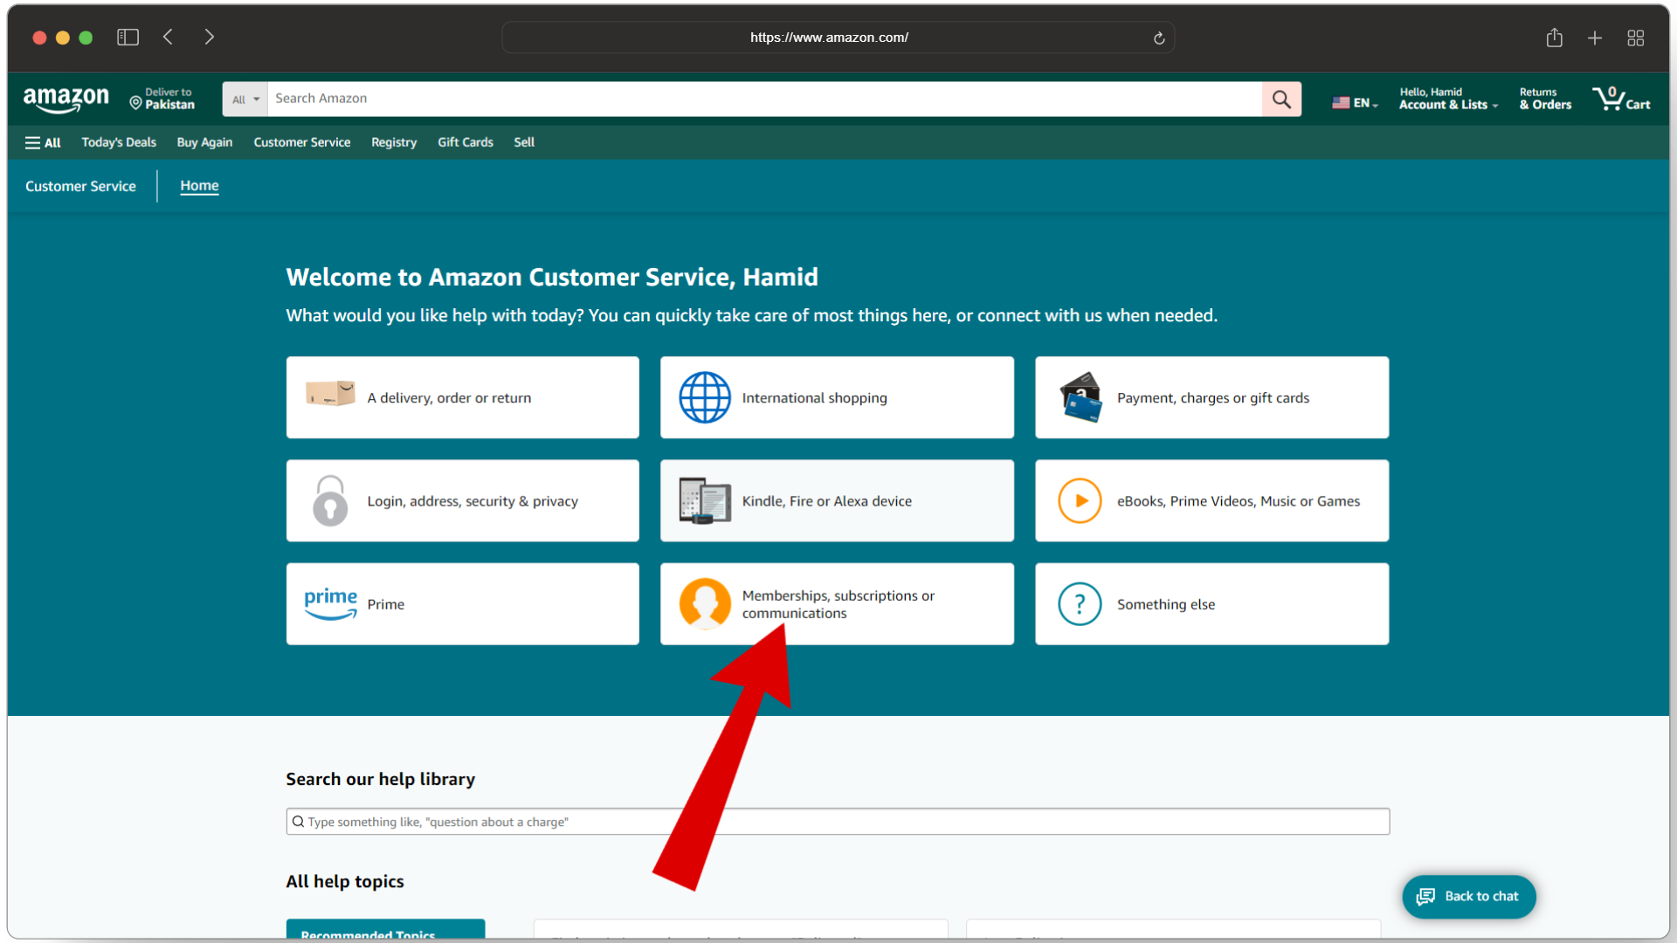Open the All hamburger menu
The image size is (1677, 943).
point(43,142)
